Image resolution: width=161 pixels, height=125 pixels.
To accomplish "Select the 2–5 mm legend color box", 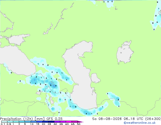I will point(22,122).
